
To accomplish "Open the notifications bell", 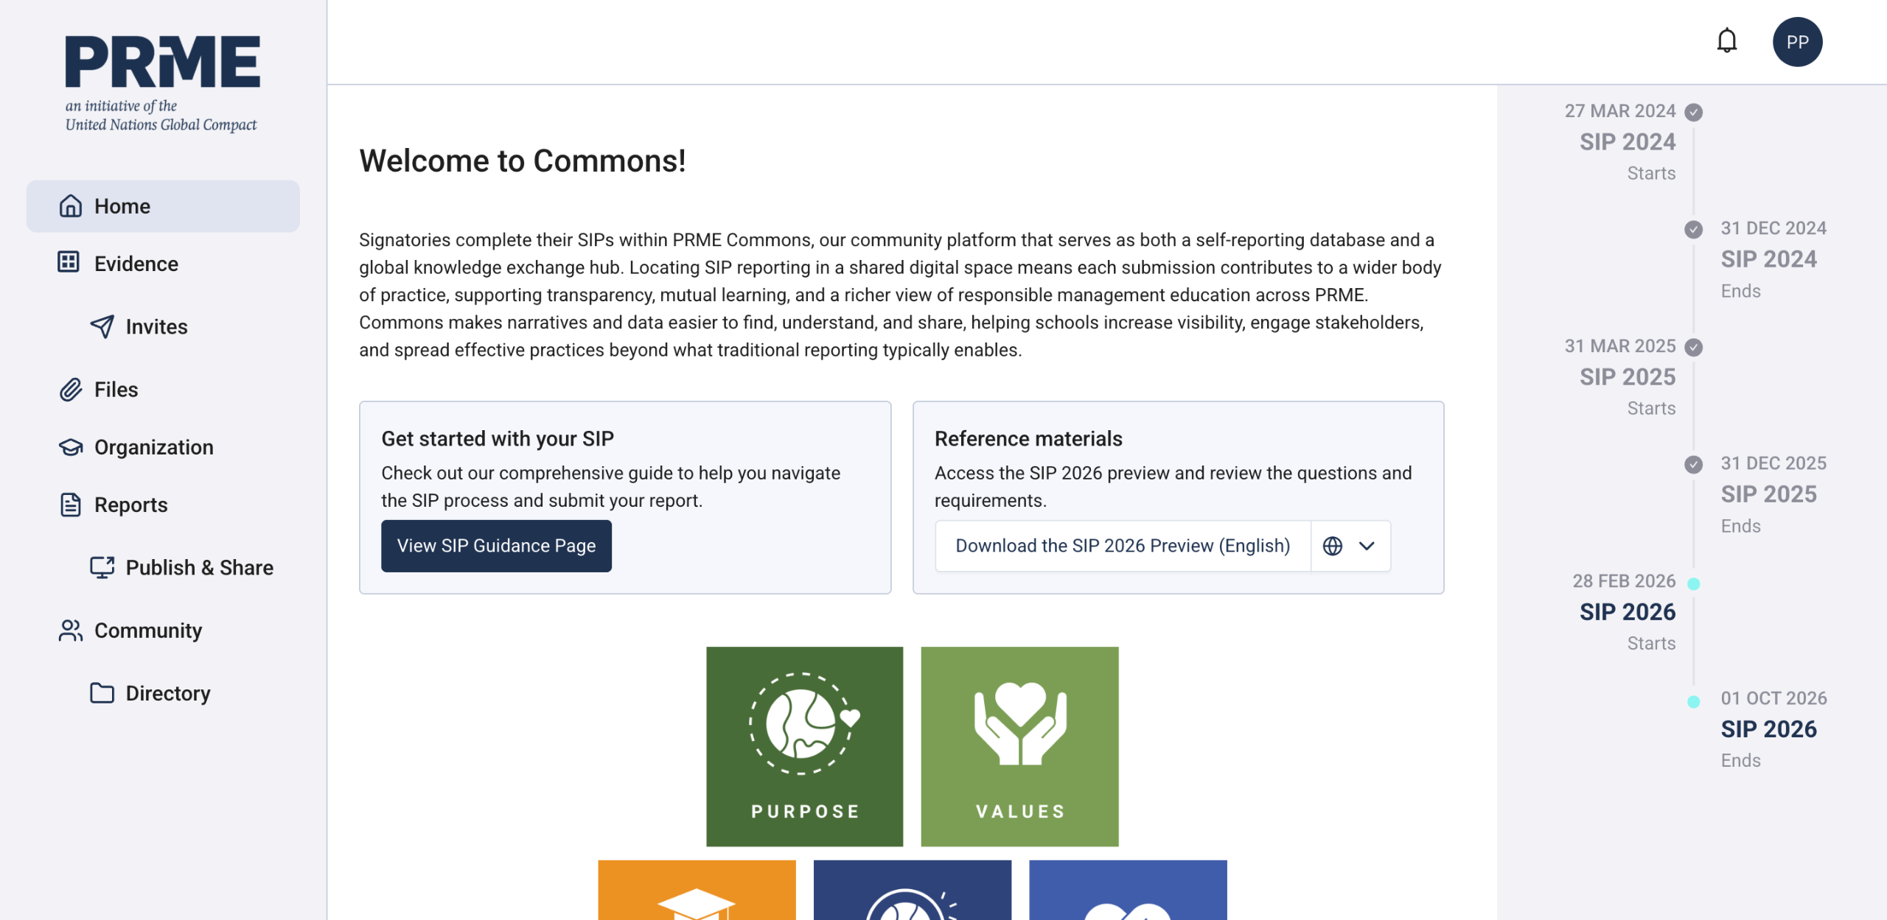I will click(x=1726, y=41).
